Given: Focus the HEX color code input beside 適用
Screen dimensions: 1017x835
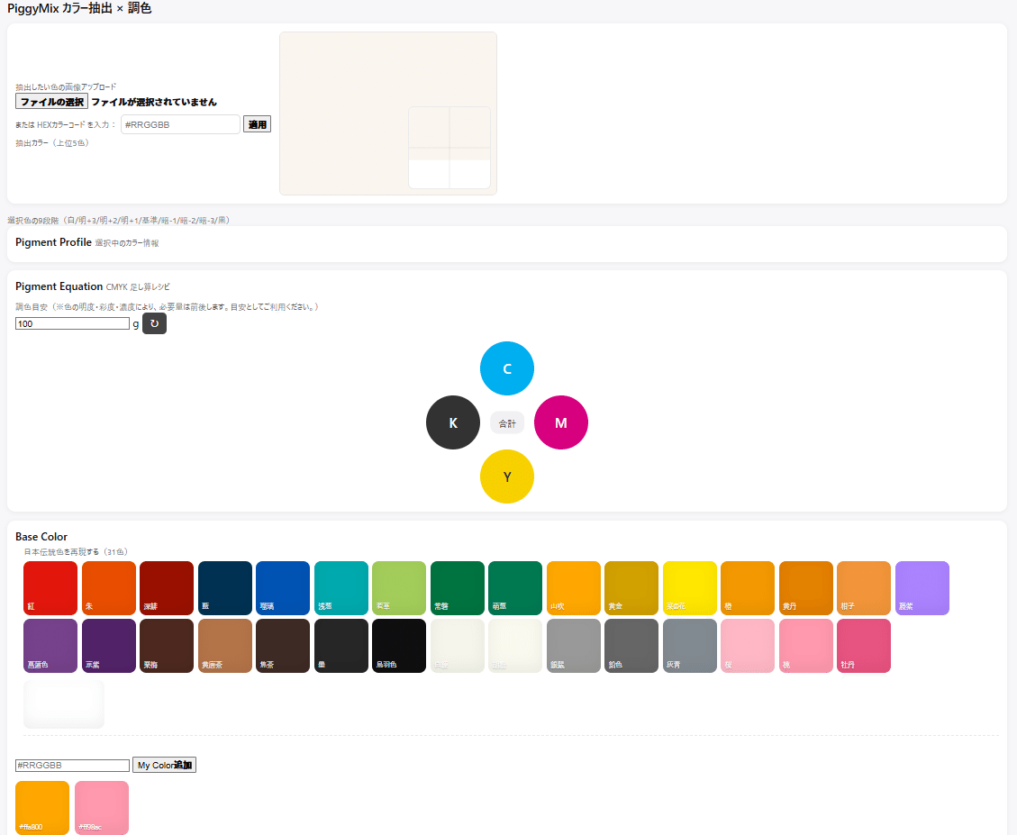Looking at the screenshot, I should click(180, 124).
